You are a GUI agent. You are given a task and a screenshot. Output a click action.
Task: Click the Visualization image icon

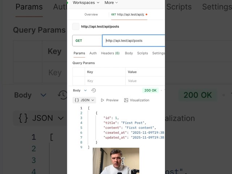[x=126, y=100]
